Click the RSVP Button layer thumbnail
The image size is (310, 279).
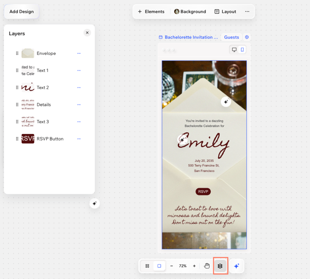point(28,139)
